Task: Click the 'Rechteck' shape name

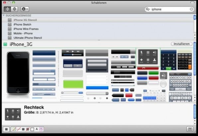Action: click(x=34, y=107)
